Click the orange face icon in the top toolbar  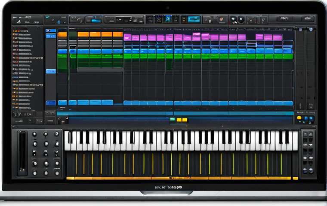[222, 19]
